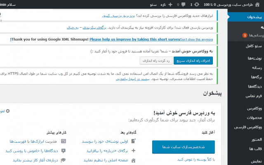Image resolution: width=264 pixels, height=165 pixels.
Task: Click the بزن بریم بررسی کنیم link
Action: [x=118, y=16]
